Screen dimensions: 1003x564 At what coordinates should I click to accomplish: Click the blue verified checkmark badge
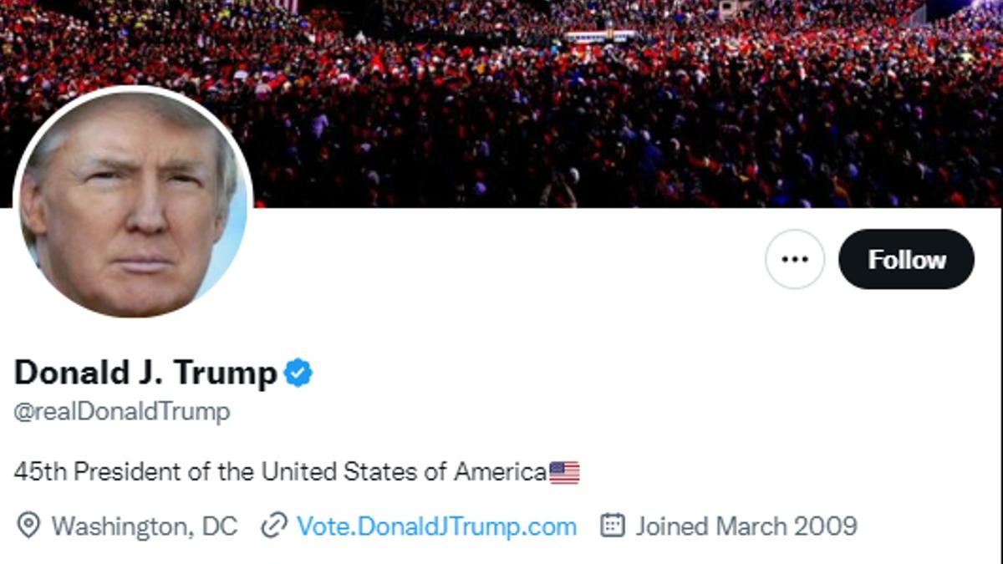[298, 373]
